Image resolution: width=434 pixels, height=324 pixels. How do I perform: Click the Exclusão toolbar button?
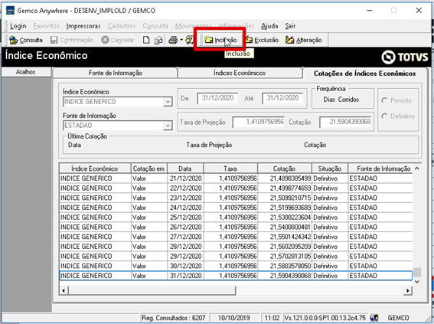pyautogui.click(x=262, y=40)
